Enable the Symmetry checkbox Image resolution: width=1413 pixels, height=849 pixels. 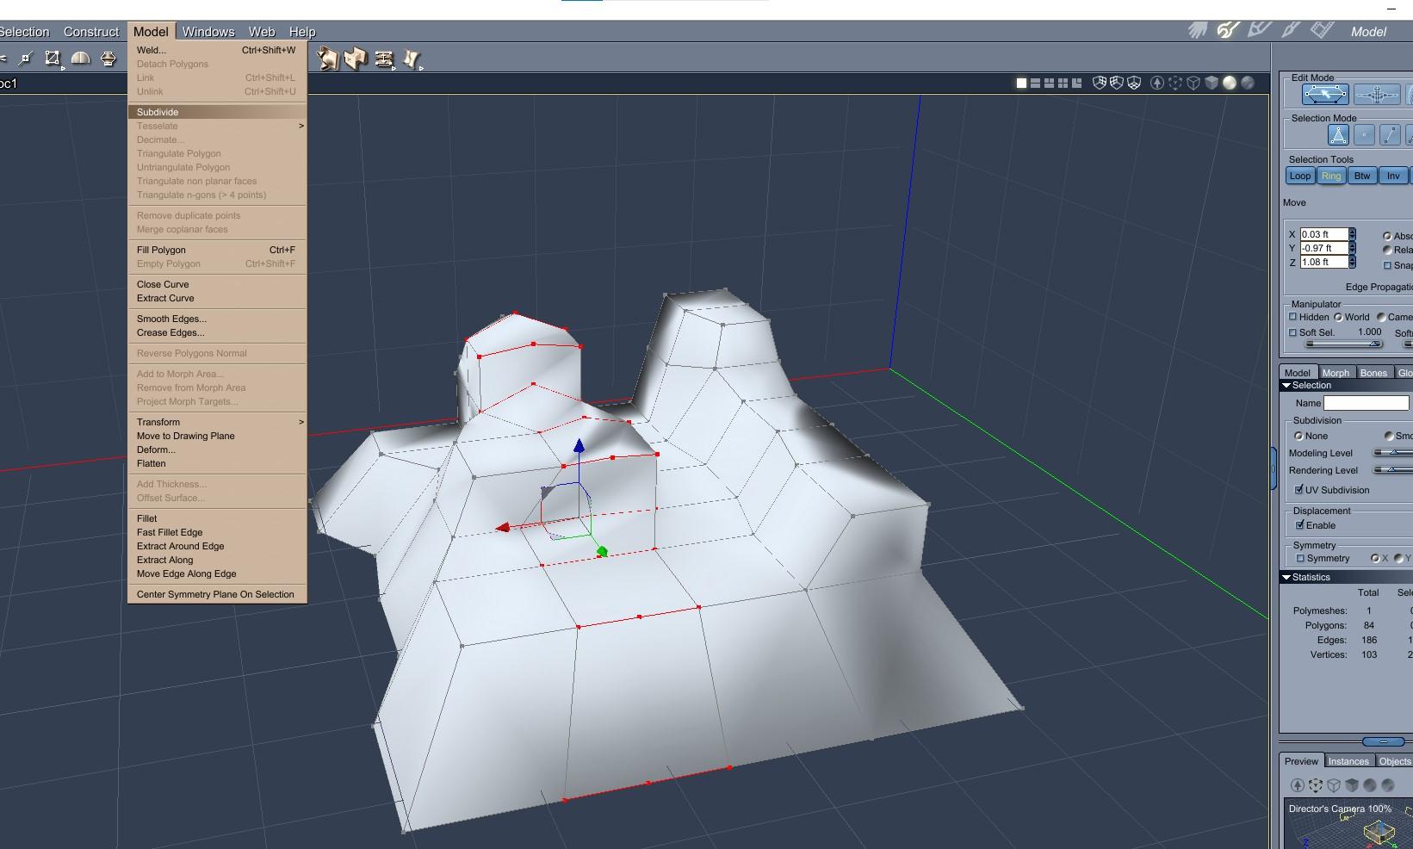(x=1300, y=558)
